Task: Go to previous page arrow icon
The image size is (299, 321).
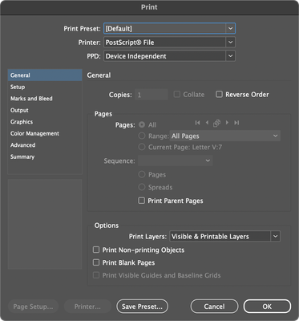Action: click(x=207, y=123)
